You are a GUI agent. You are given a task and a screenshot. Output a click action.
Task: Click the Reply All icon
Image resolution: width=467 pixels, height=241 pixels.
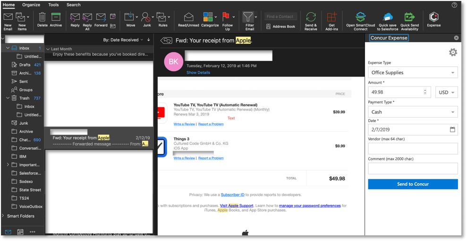click(87, 17)
